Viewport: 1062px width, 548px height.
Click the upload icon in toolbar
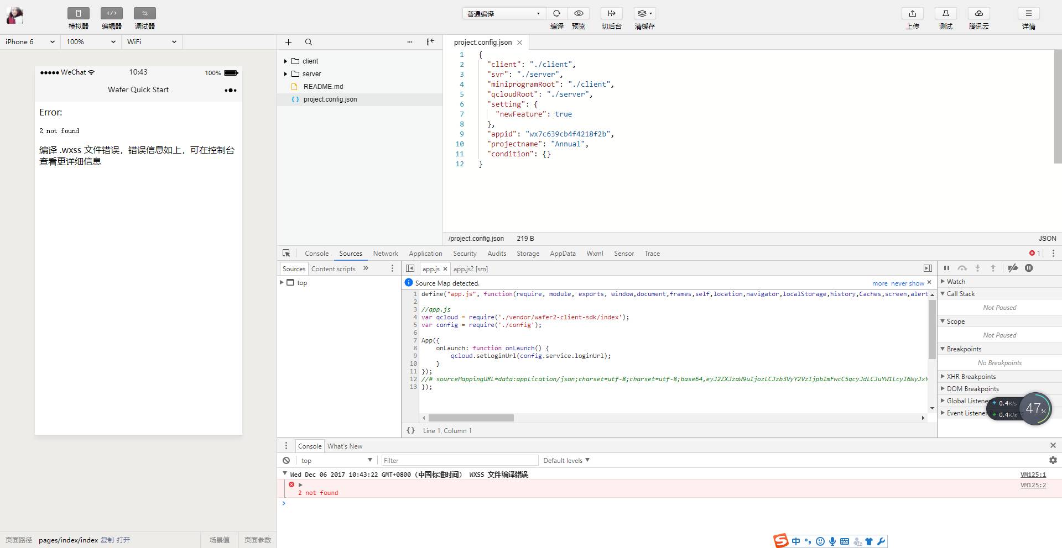pos(913,14)
